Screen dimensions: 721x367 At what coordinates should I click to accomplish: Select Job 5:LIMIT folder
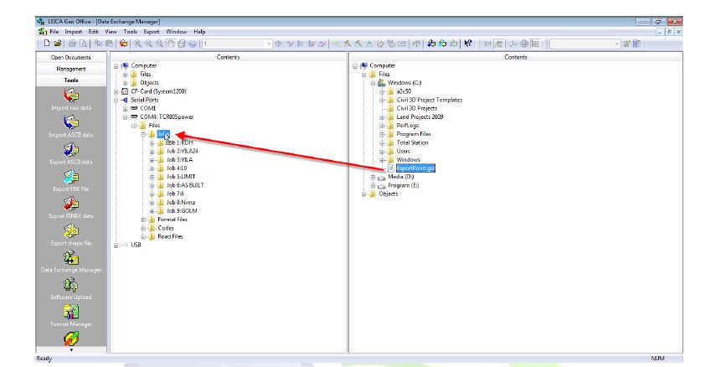pos(181,177)
